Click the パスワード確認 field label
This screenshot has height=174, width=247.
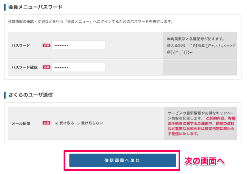24,67
